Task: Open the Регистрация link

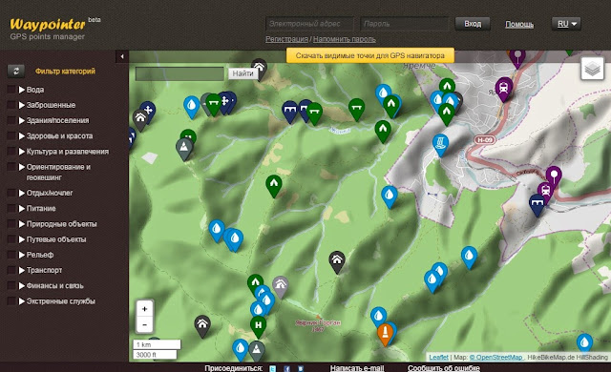Action: (286, 39)
